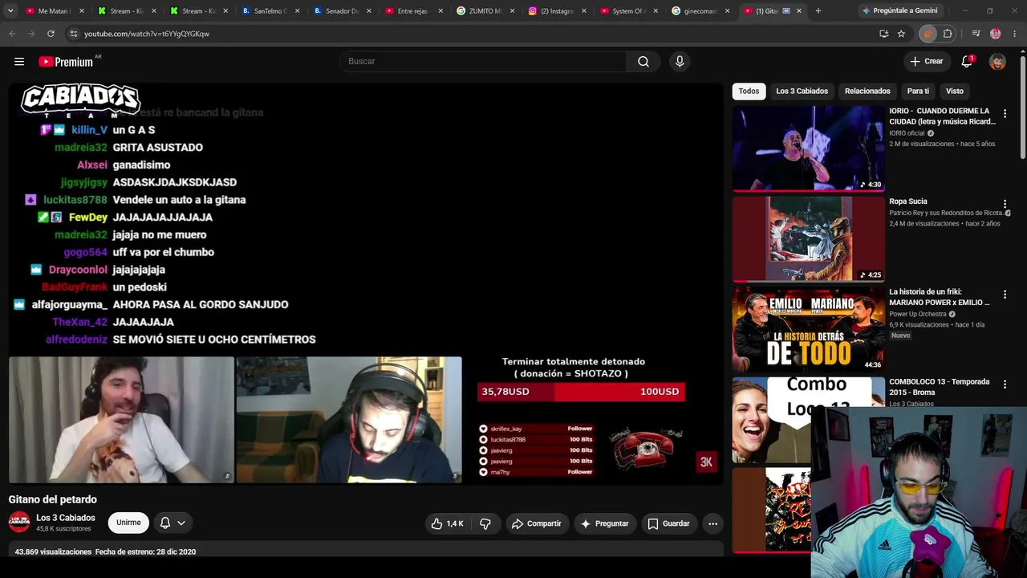This screenshot has width=1027, height=578.
Task: Open the Crear menu
Action: pyautogui.click(x=927, y=62)
